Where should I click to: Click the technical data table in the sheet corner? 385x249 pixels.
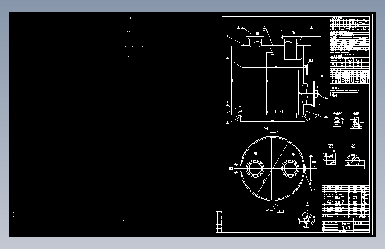pyautogui.click(x=349, y=50)
